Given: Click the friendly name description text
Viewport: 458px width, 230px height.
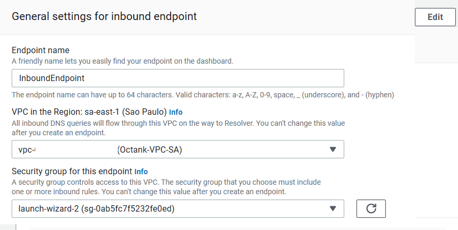Looking at the screenshot, I should (122, 61).
